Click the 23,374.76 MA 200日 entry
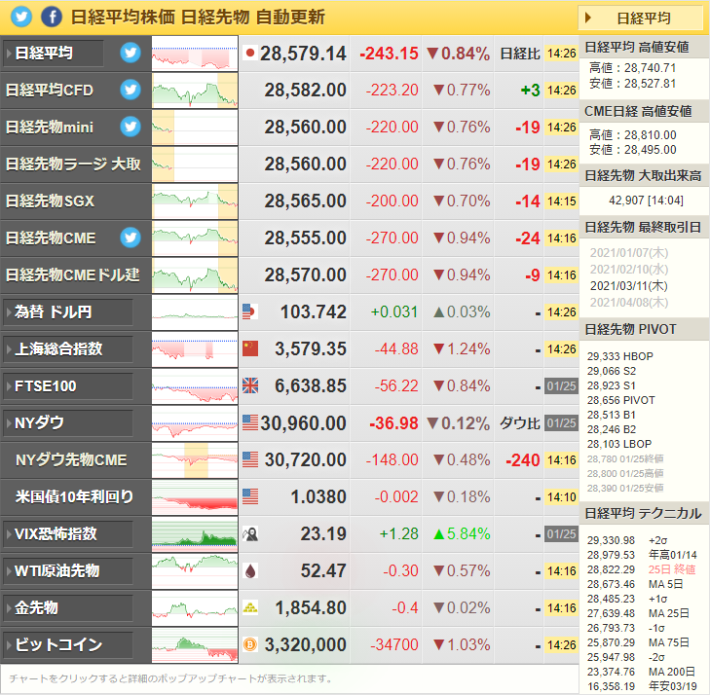This screenshot has width=710, height=695. tap(641, 672)
